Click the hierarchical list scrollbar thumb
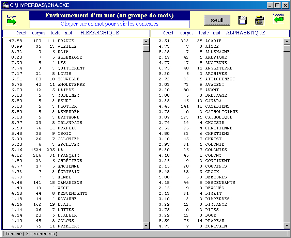Screen dimensions: 291x238 point(146,48)
